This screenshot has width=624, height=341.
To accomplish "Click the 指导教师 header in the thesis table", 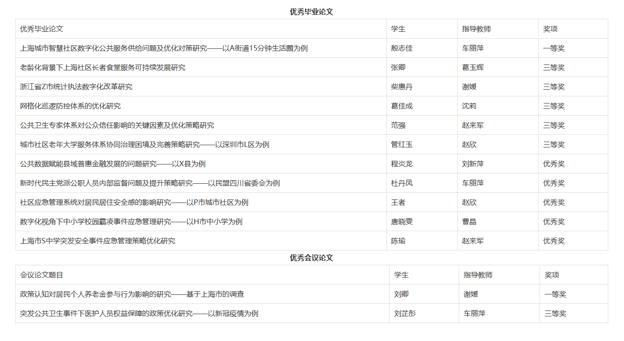I will point(476,29).
